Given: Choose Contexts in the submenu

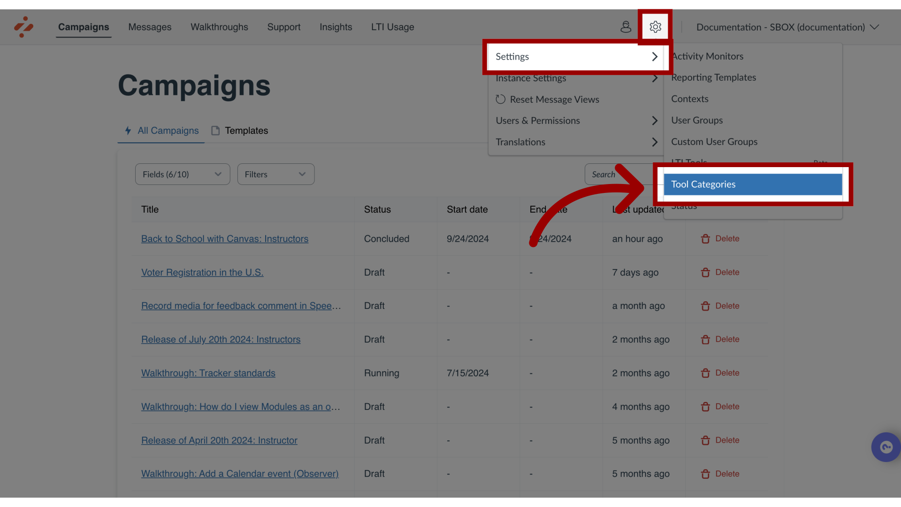Looking at the screenshot, I should coord(753,99).
